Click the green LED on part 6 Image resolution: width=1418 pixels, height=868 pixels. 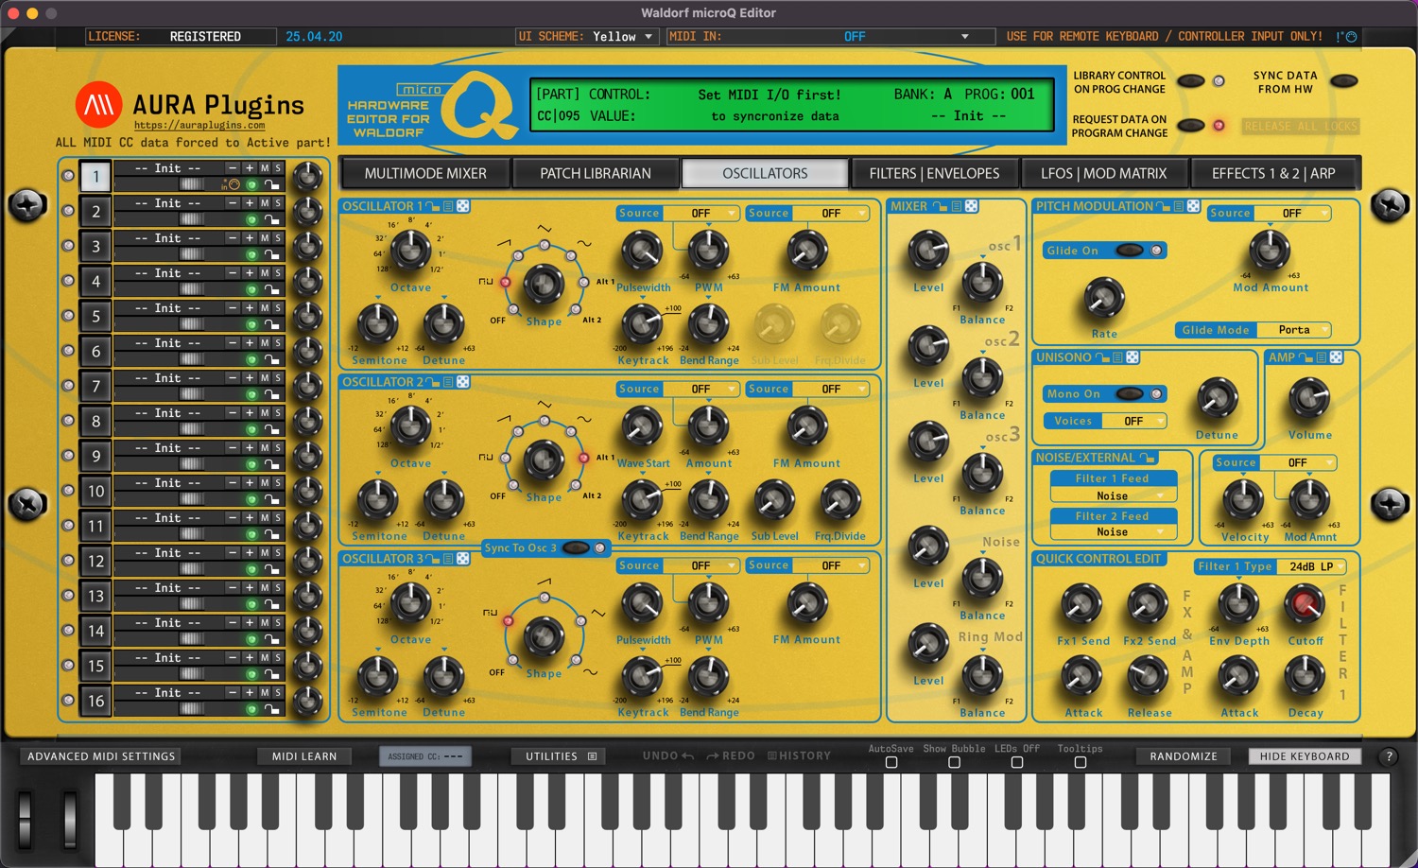[x=251, y=359]
